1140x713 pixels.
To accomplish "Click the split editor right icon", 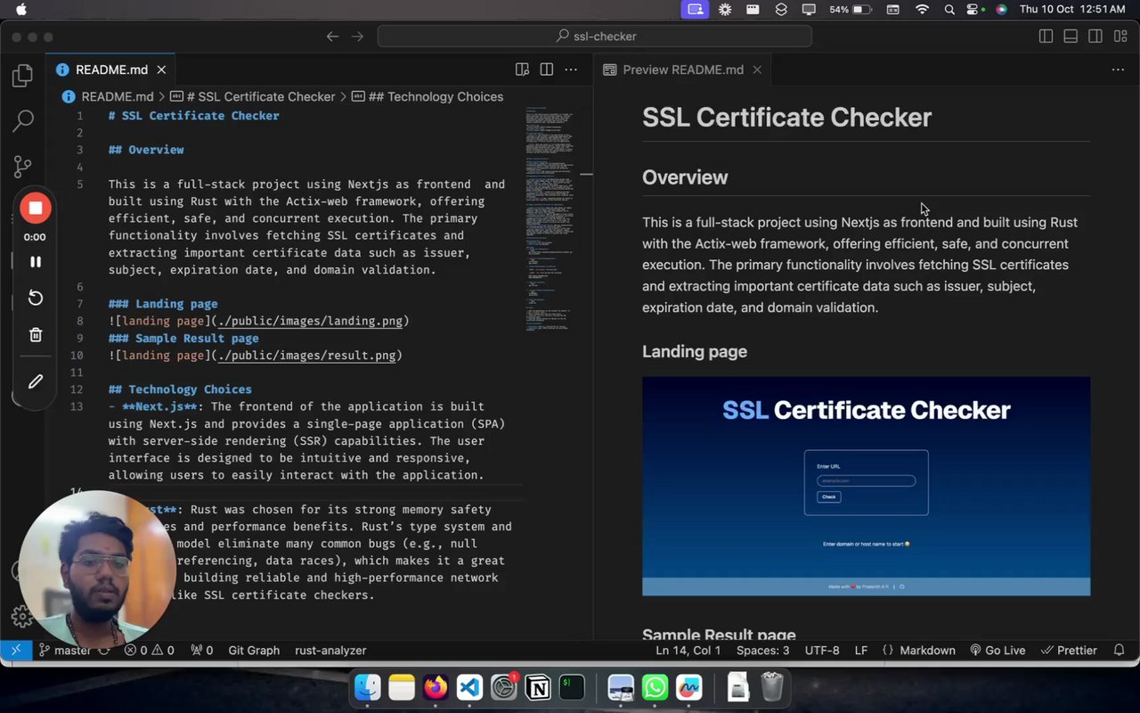I will pyautogui.click(x=547, y=70).
